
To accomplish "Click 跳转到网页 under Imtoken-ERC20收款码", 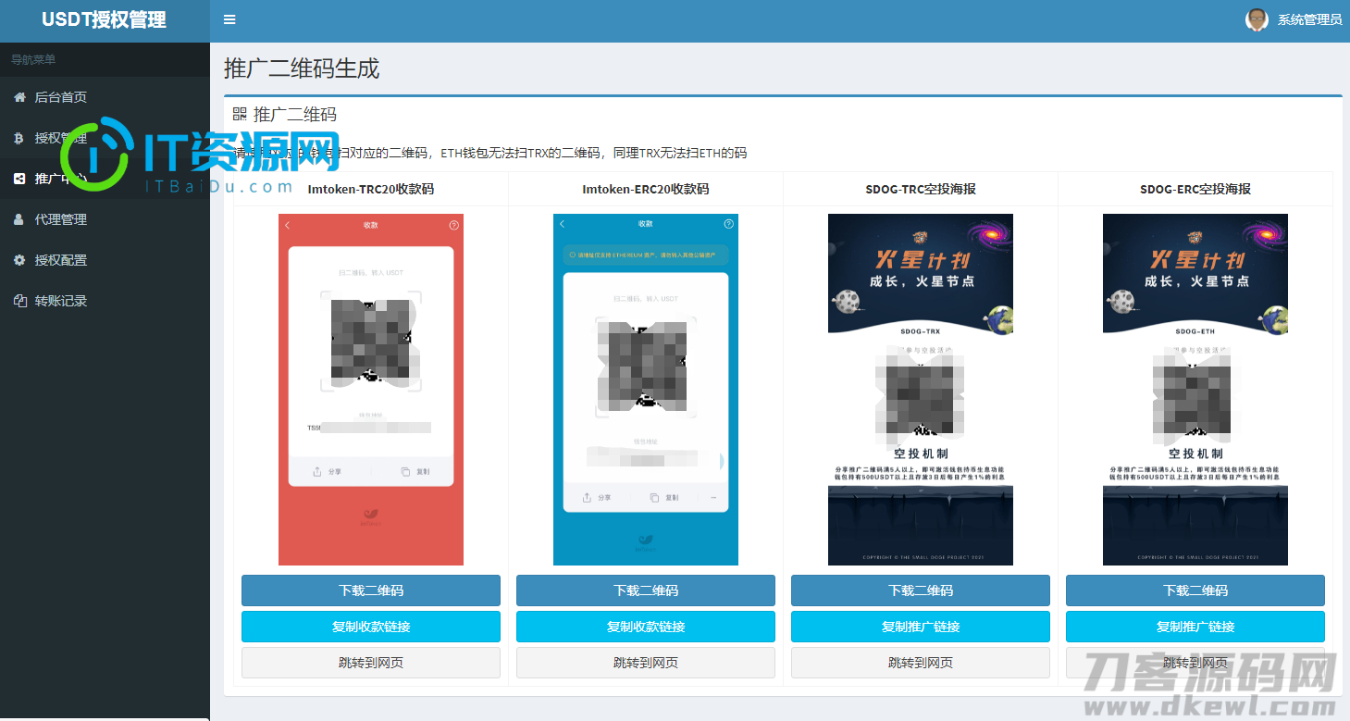I will tap(646, 663).
